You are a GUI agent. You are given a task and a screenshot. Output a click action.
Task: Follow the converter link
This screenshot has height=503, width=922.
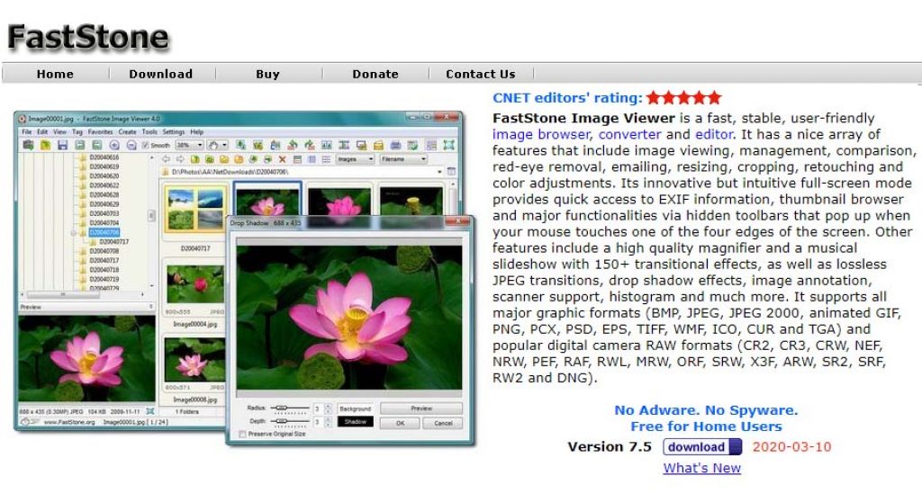tap(629, 134)
